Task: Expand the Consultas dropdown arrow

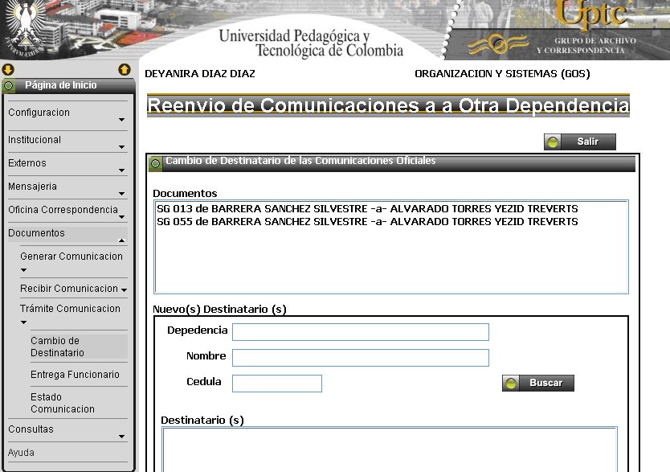Action: (122, 437)
